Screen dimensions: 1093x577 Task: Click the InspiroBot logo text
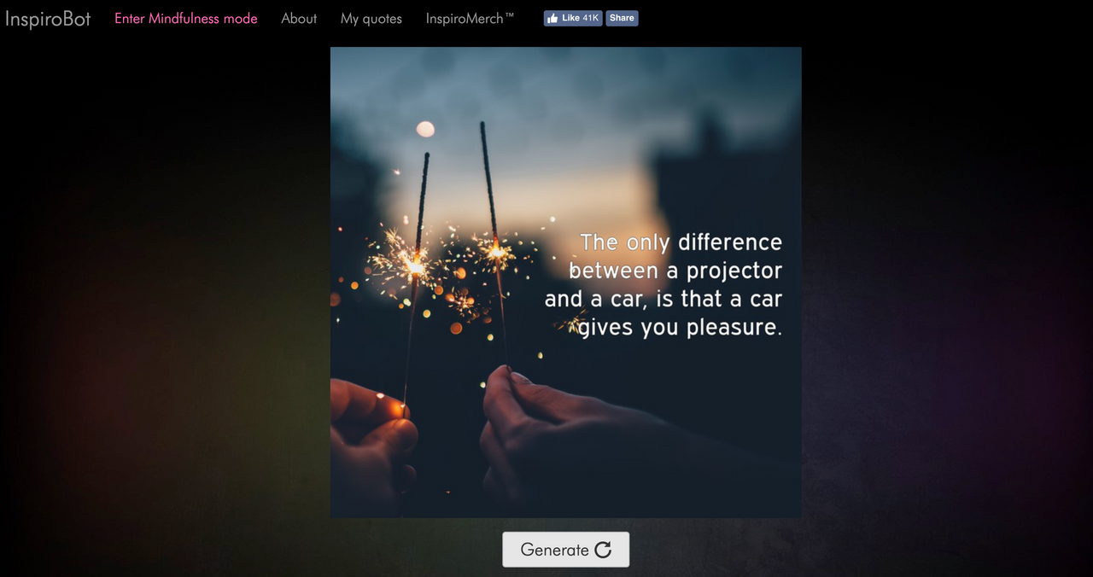click(x=48, y=19)
